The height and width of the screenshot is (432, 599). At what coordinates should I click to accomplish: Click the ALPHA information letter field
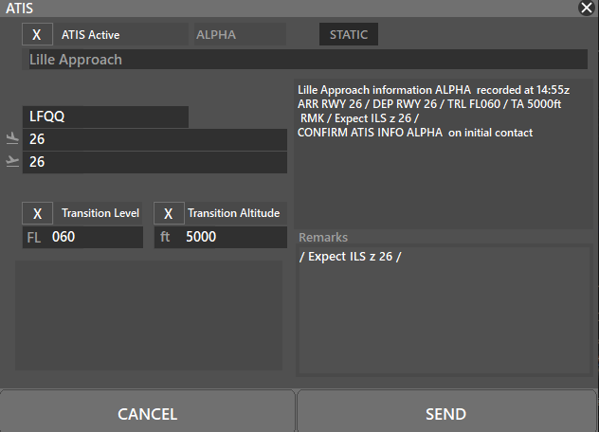tap(240, 34)
